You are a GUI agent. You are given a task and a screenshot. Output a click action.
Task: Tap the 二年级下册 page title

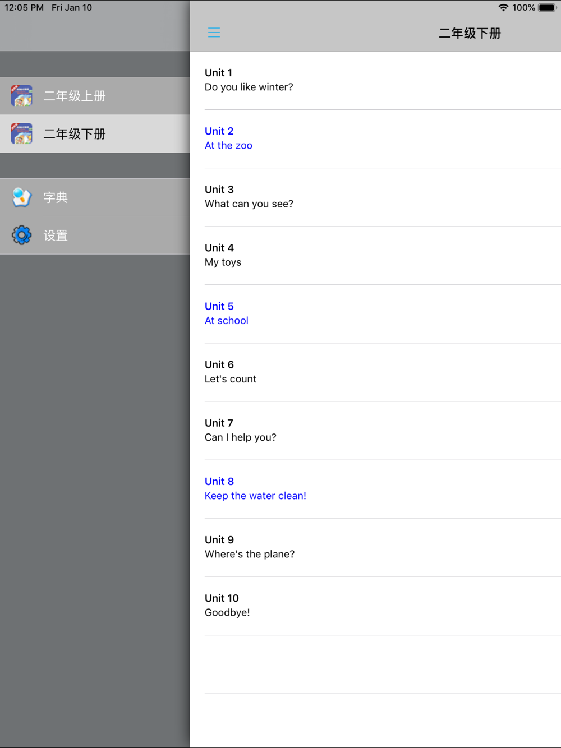pos(470,33)
